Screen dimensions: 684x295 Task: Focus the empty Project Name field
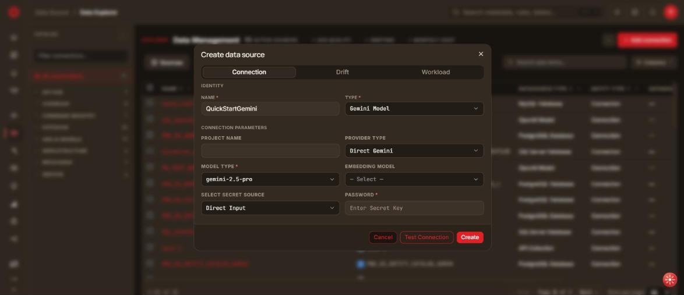270,151
